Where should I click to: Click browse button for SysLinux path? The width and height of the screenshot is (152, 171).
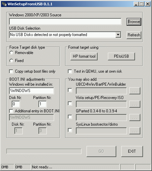coord(135,131)
